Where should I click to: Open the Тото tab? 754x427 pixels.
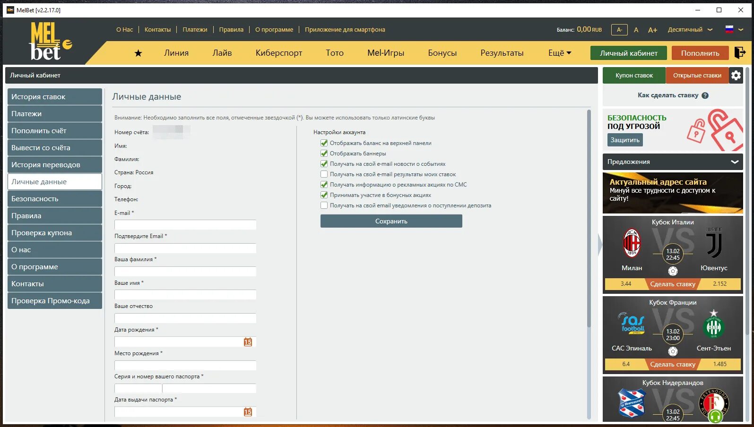pyautogui.click(x=335, y=53)
